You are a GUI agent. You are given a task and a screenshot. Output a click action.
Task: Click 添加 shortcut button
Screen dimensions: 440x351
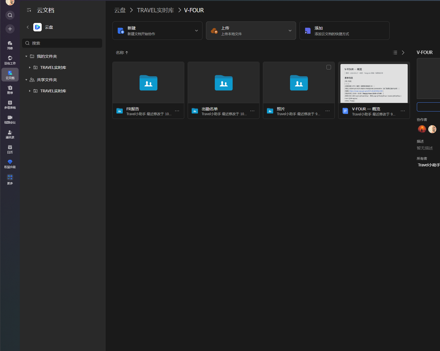point(344,31)
